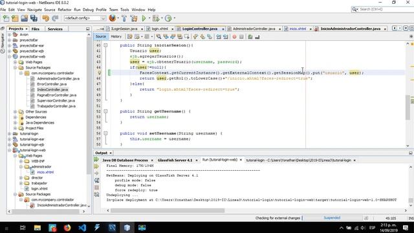Show the open documents list dropdown
Screen dimensions: 414x233
point(406,28)
